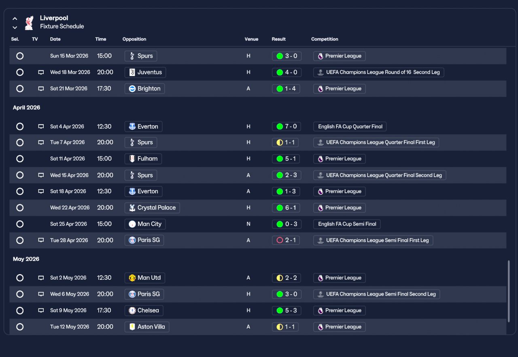Viewport: 518px width, 357px height.
Task: Open the Chelsea opposition button
Action: [144, 311]
